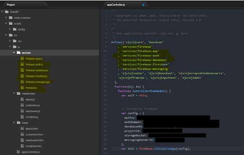Collapse the src folder chevron
The height and width of the screenshot is (155, 244).
coord(6,35)
